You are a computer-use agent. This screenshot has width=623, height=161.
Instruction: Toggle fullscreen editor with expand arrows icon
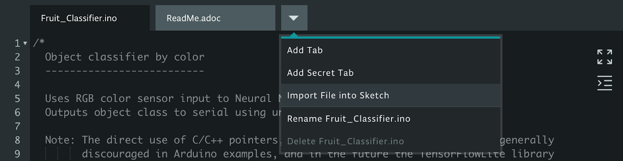click(605, 57)
